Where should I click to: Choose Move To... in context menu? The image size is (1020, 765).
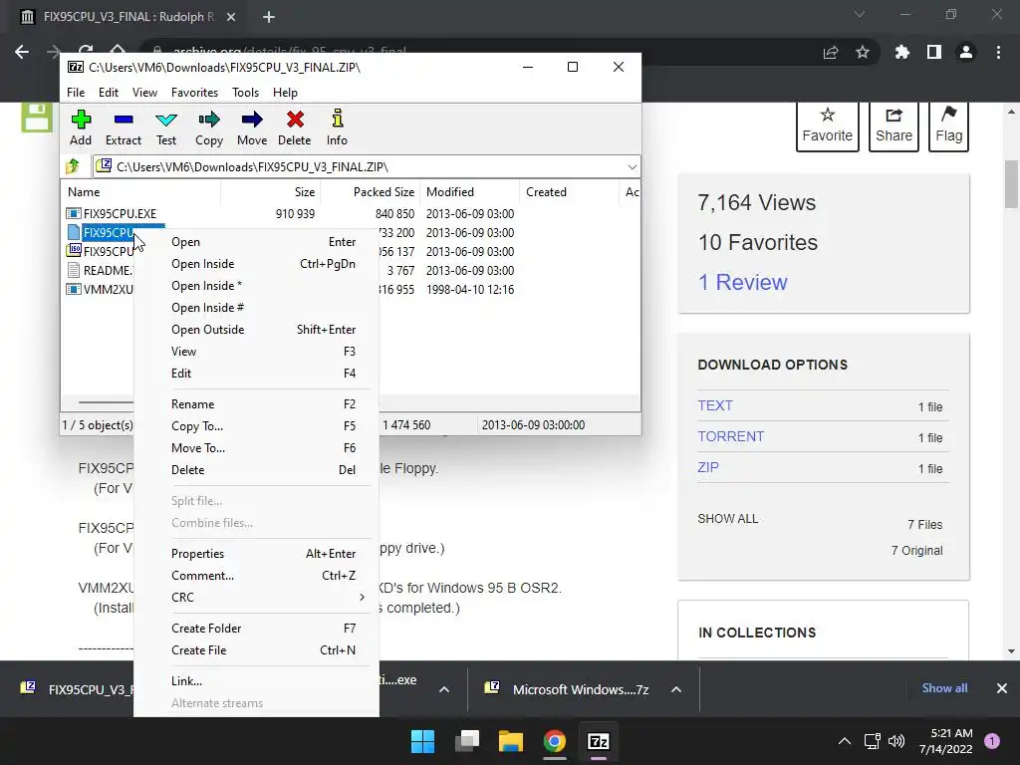pyautogui.click(x=256, y=448)
